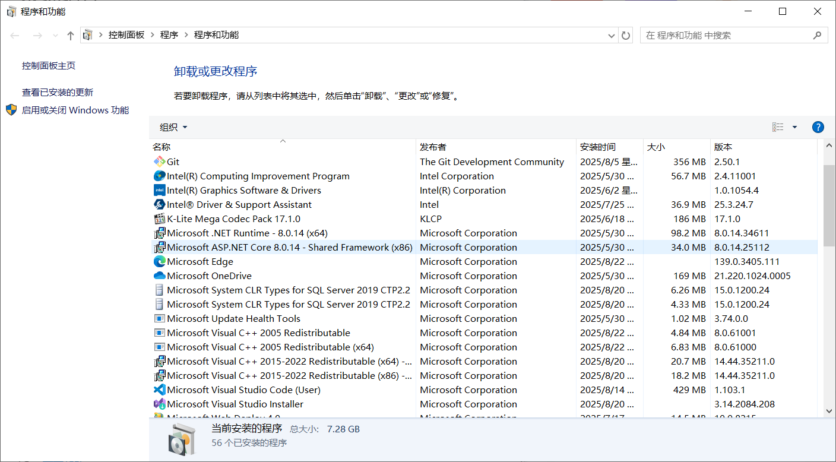Image resolution: width=836 pixels, height=462 pixels.
Task: Click the view mode icon
Action: click(778, 127)
